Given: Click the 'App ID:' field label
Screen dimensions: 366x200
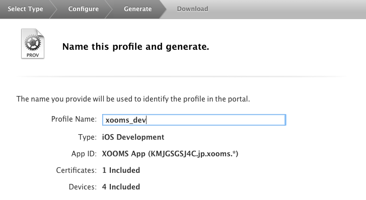Looking at the screenshot, I should 84,154.
